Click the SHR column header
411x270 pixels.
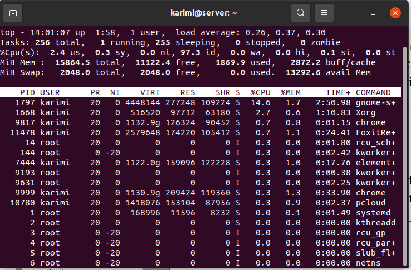pyautogui.click(x=223, y=92)
